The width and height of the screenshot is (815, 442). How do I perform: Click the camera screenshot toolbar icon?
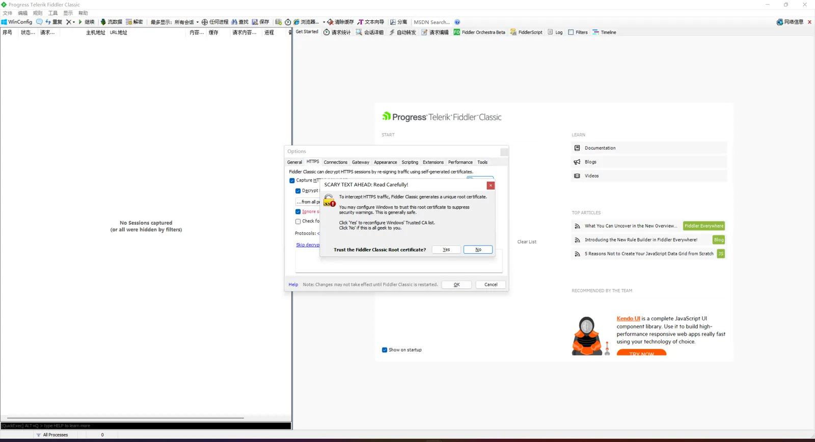point(278,22)
